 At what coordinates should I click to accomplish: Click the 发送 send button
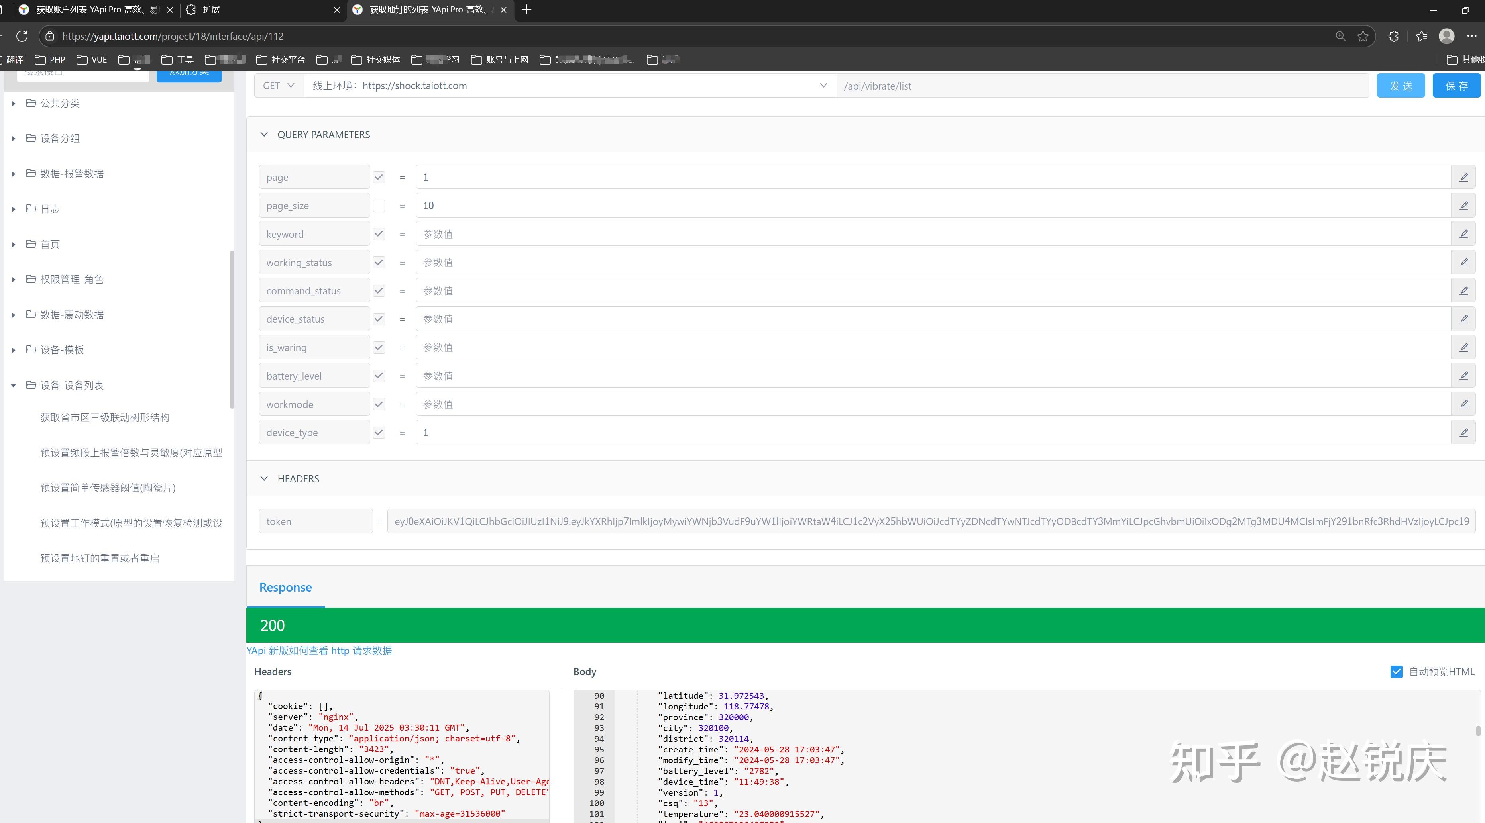1401,86
